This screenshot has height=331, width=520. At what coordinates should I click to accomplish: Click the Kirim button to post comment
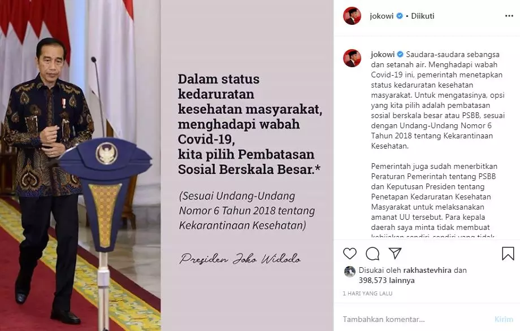click(504, 319)
